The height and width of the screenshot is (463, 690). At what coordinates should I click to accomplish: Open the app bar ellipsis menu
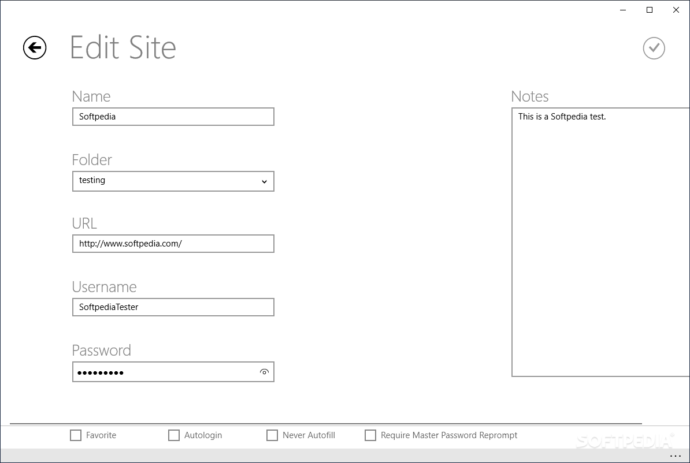[x=676, y=456]
